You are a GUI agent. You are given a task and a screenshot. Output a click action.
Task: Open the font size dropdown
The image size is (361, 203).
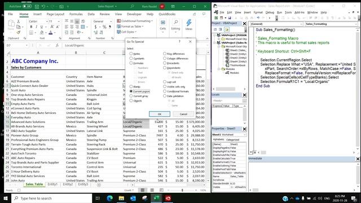click(x=59, y=21)
